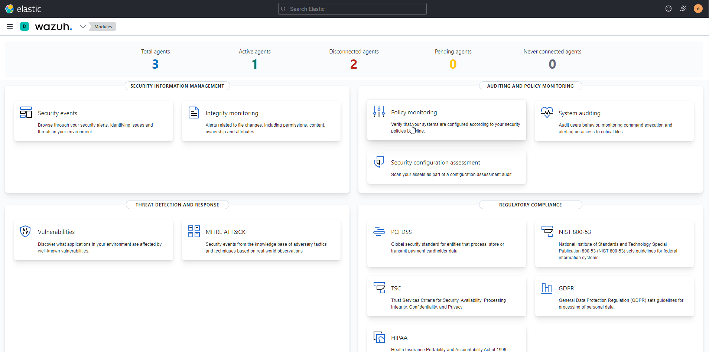Open the Elastic home logo
This screenshot has width=709, height=352.
point(23,9)
